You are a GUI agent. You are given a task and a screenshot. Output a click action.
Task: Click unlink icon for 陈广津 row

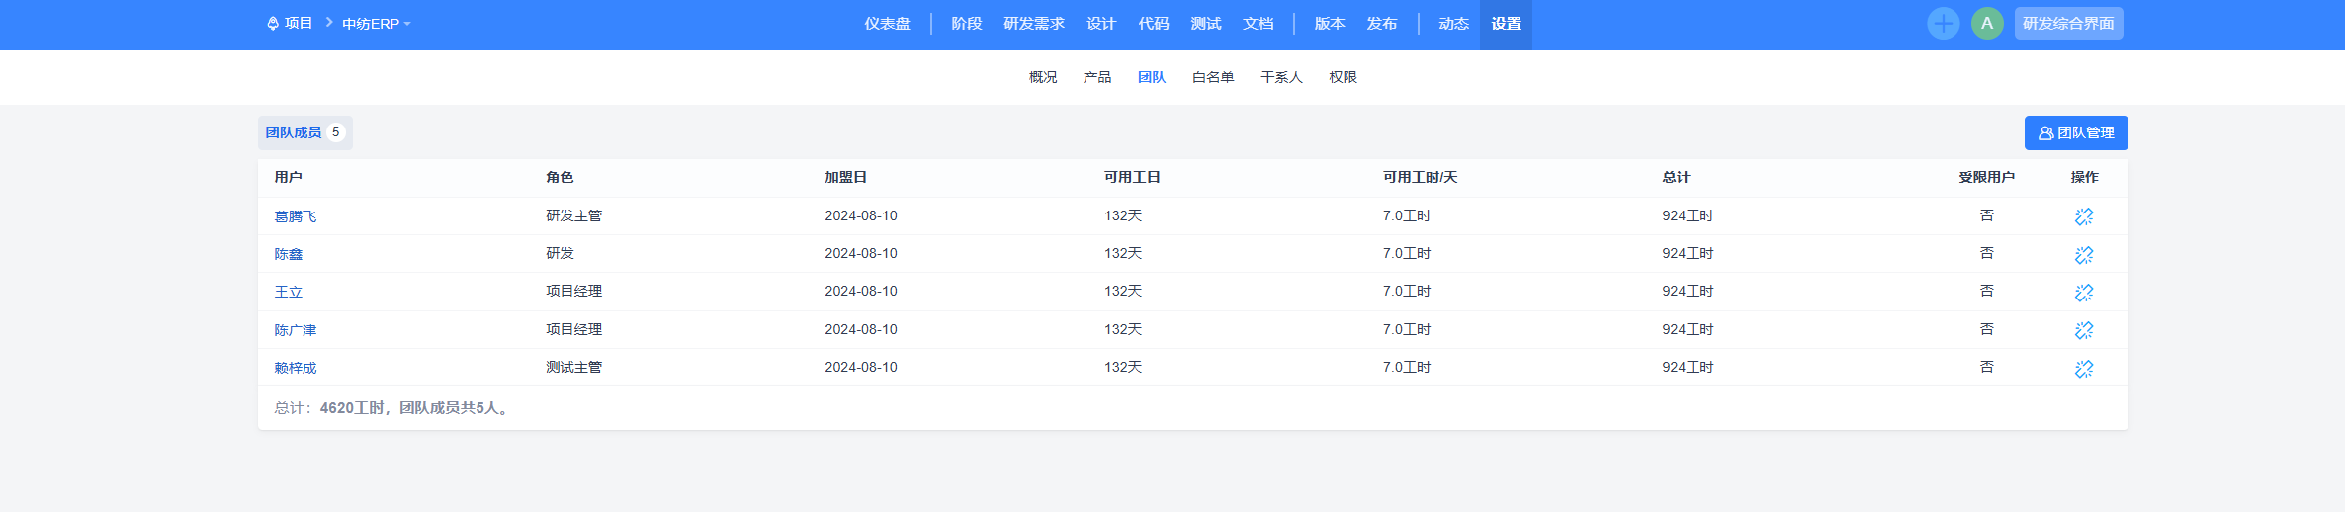coord(2084,330)
